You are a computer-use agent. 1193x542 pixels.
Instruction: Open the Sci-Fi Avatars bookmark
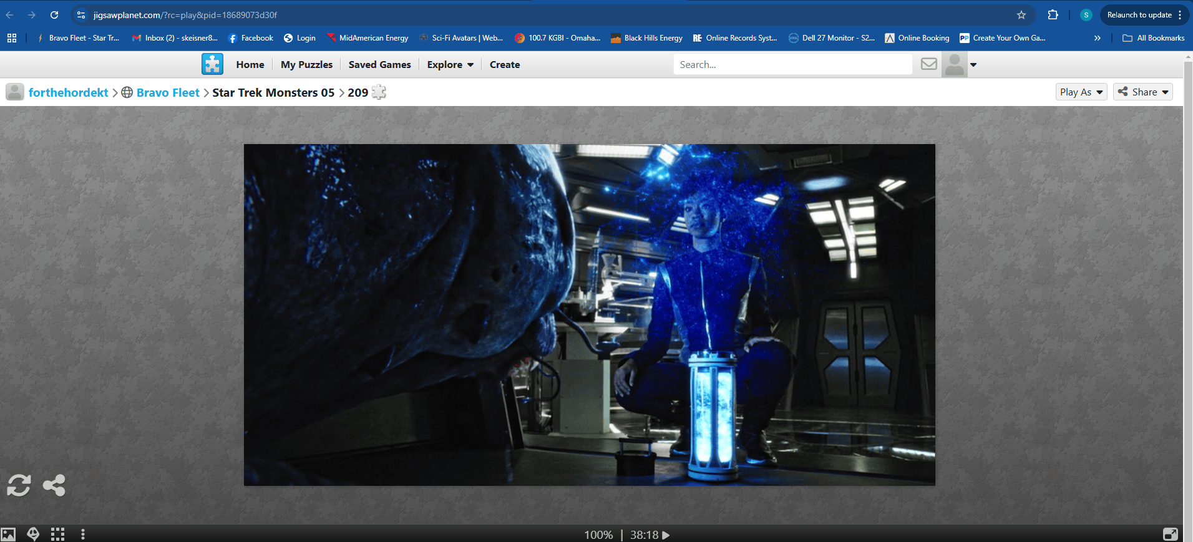coord(461,38)
